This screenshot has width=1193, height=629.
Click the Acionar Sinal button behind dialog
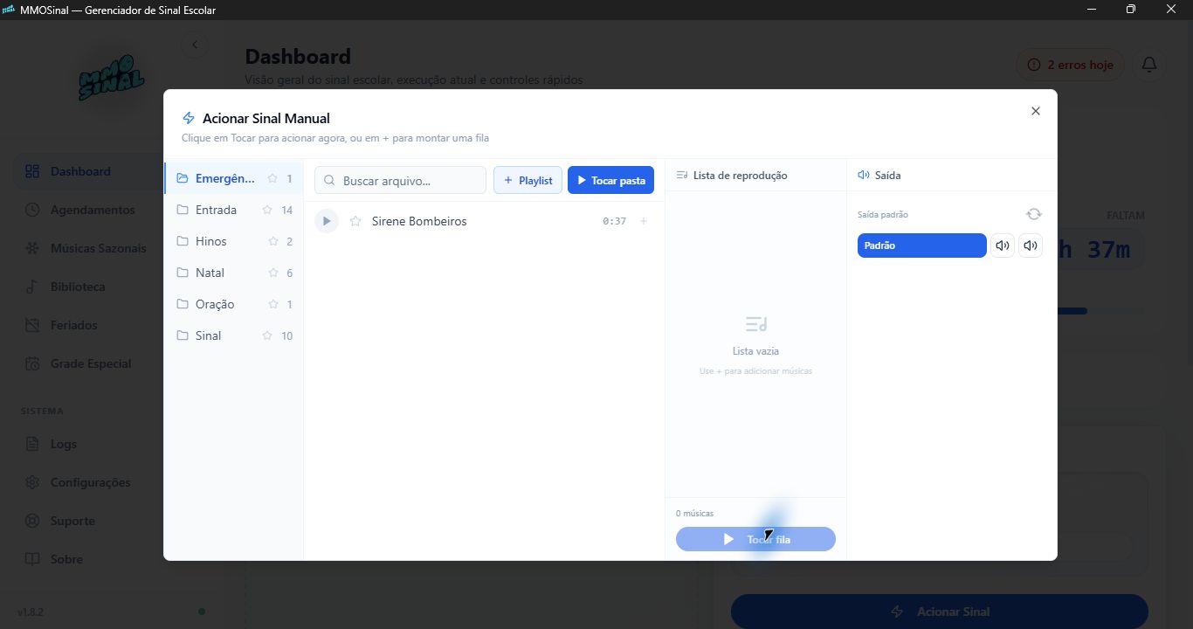coord(940,612)
